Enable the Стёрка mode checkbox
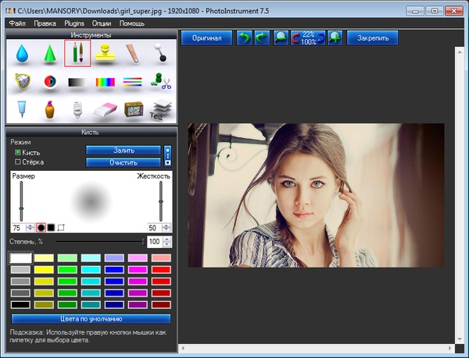 point(17,162)
